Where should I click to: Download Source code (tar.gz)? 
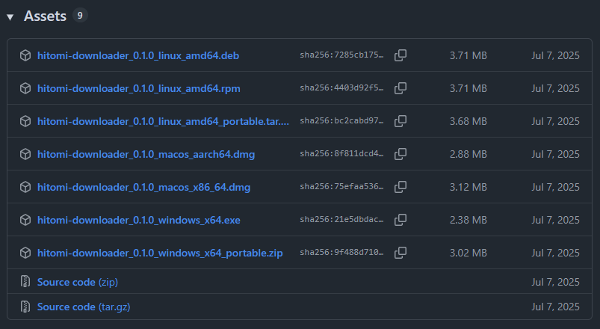[84, 307]
